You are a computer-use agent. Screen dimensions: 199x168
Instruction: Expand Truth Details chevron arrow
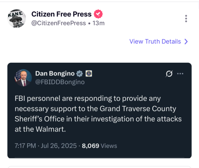[x=186, y=41]
